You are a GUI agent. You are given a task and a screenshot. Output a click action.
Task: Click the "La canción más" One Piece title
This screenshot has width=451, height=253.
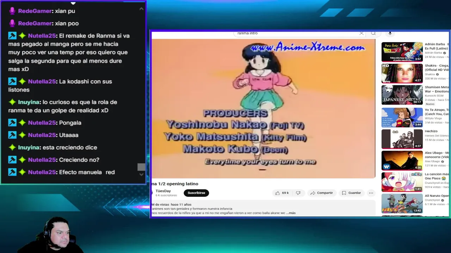(x=437, y=176)
